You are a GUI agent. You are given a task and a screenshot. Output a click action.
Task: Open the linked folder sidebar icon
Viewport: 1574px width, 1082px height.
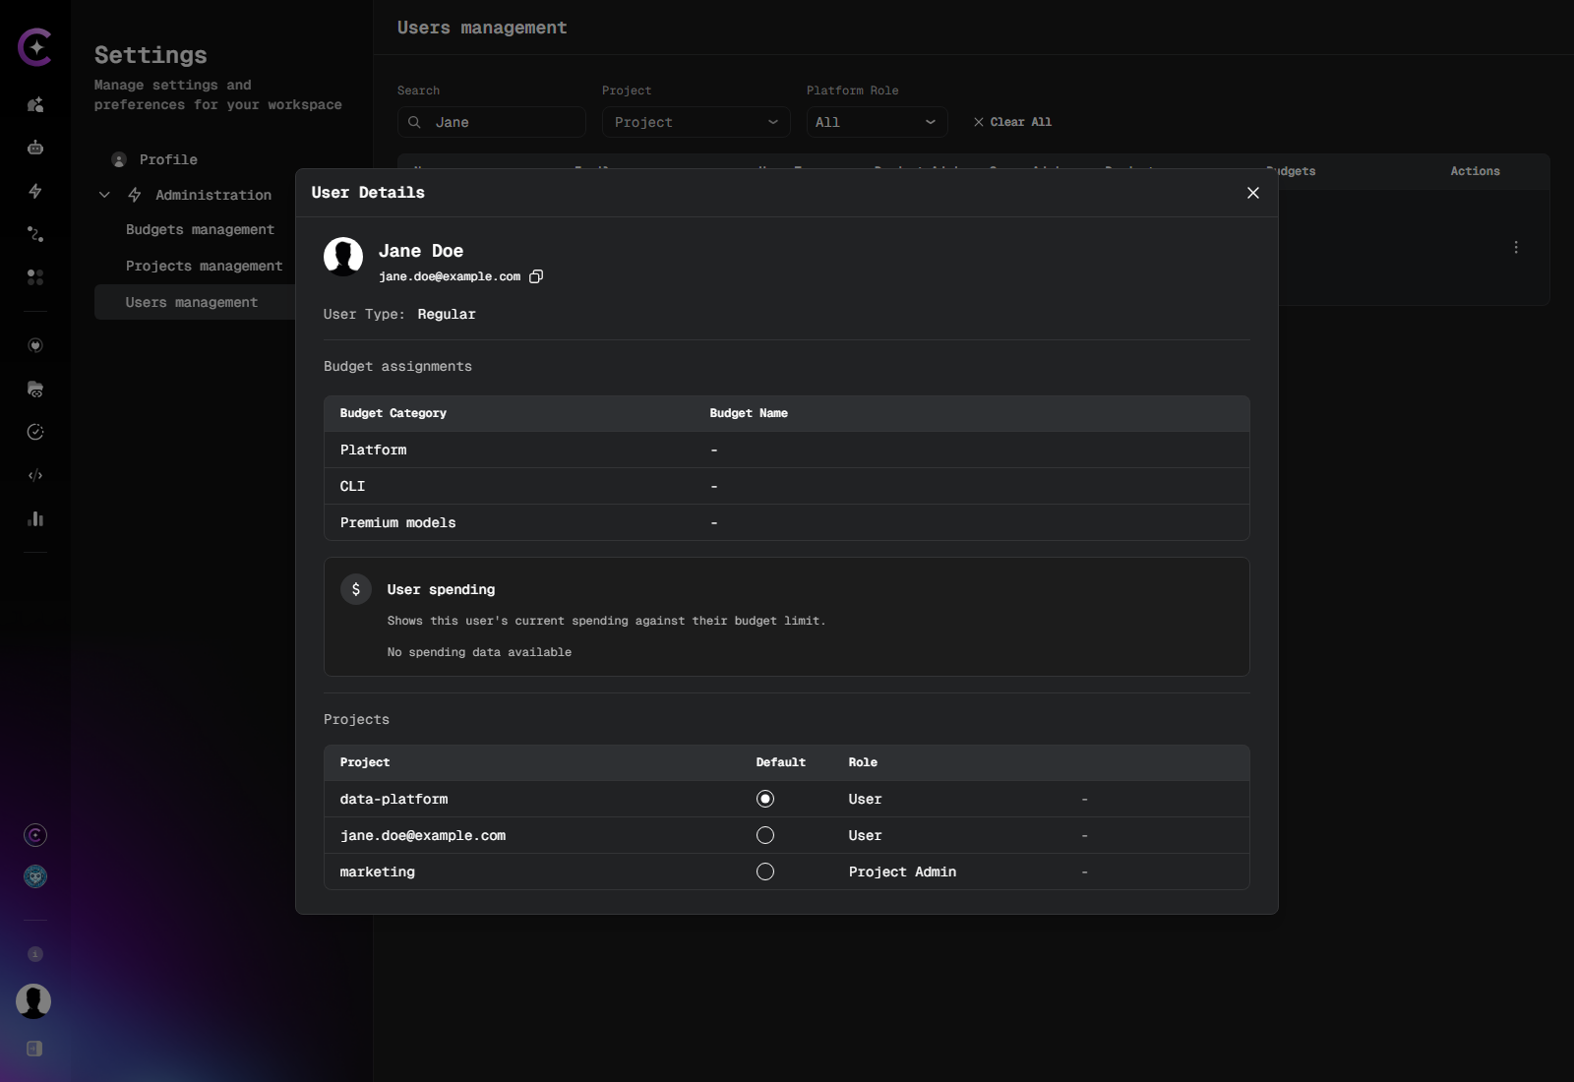[35, 389]
